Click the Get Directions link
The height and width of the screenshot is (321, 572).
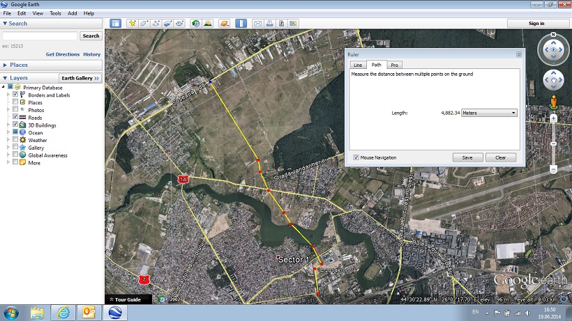click(x=63, y=54)
